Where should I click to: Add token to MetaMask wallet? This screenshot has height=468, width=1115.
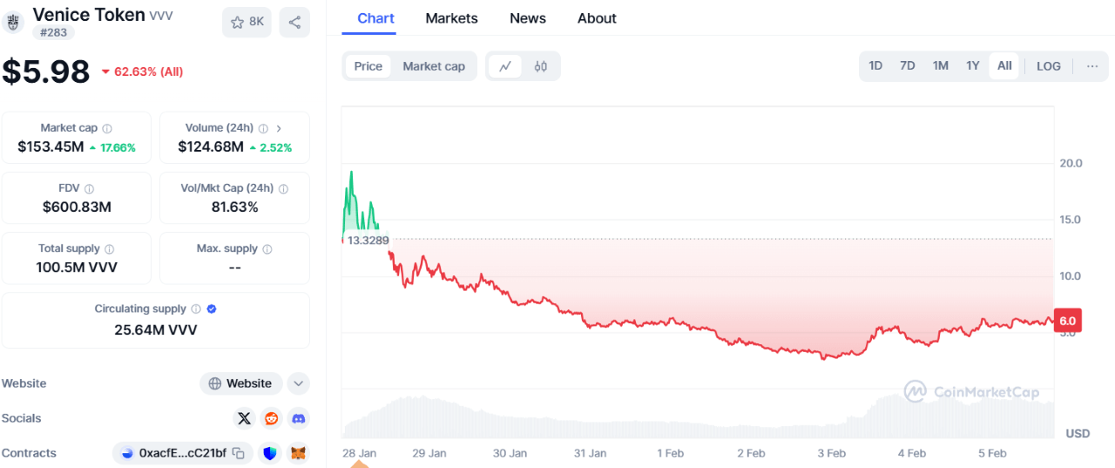(299, 453)
